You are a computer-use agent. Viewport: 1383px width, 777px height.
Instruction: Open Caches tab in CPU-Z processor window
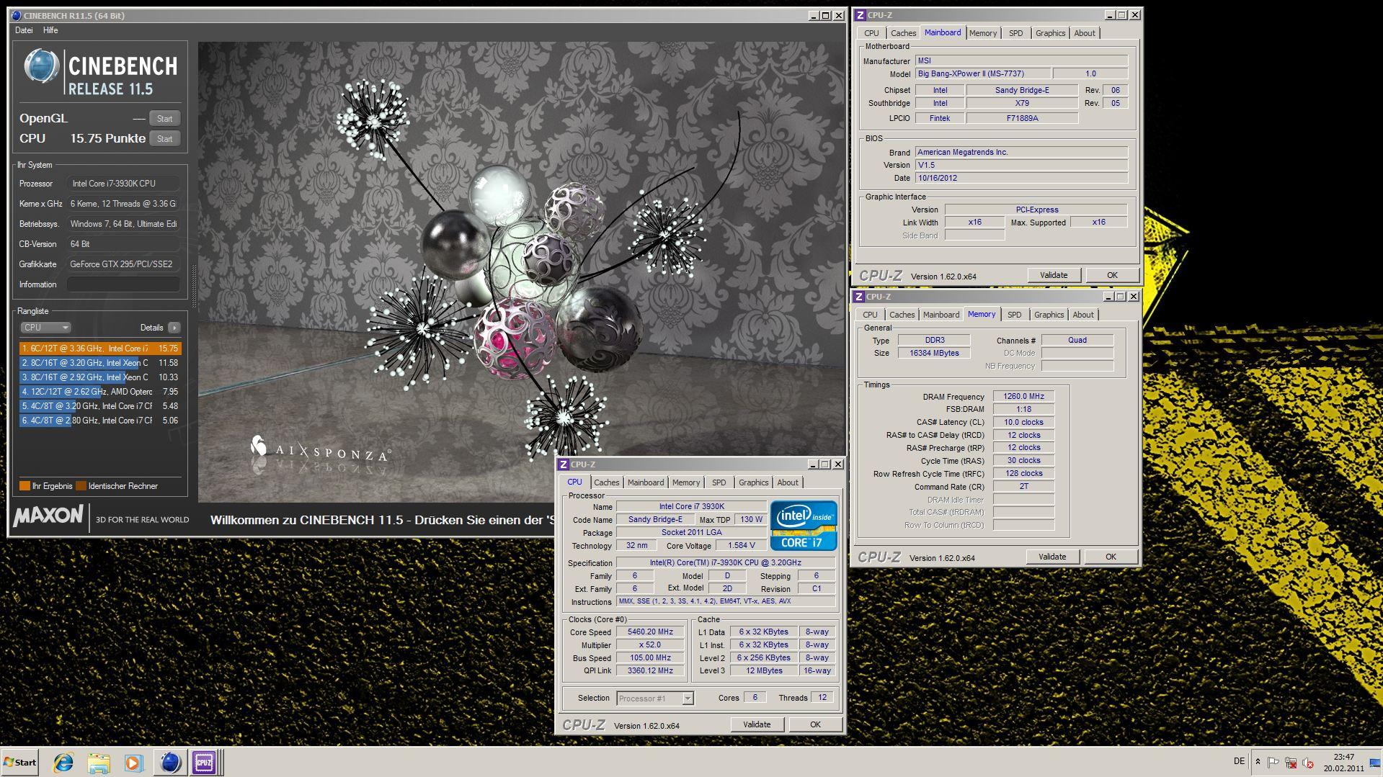(x=606, y=482)
